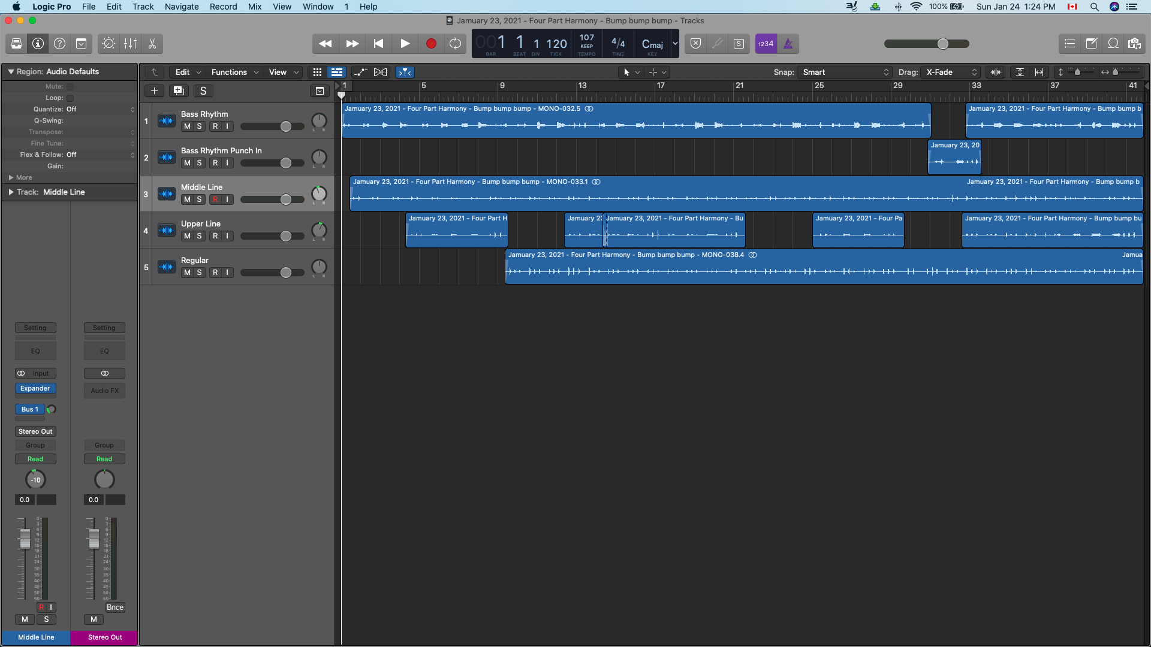Viewport: 1151px width, 647px height.
Task: Toggle the Inspector button
Action: [38, 44]
